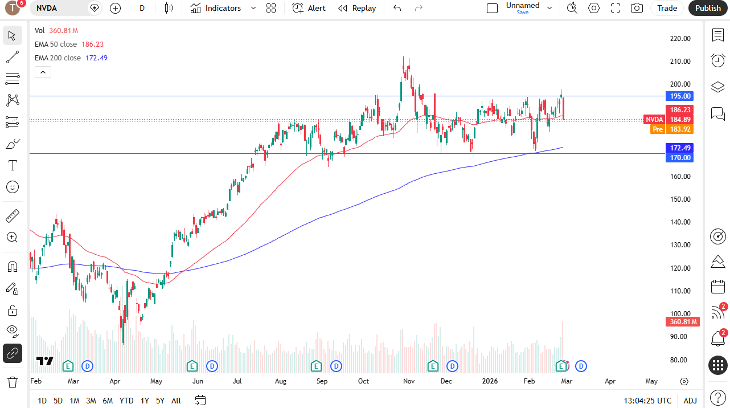Add symbol to compare with plus icon
Screen dimensions: 730x408
pyautogui.click(x=116, y=8)
